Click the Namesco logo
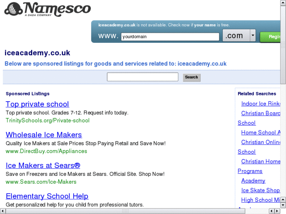The width and height of the screenshot is (286, 214). pos(48,9)
